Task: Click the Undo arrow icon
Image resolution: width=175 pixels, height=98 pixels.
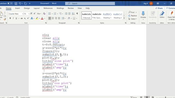Action: tap(20, 4)
